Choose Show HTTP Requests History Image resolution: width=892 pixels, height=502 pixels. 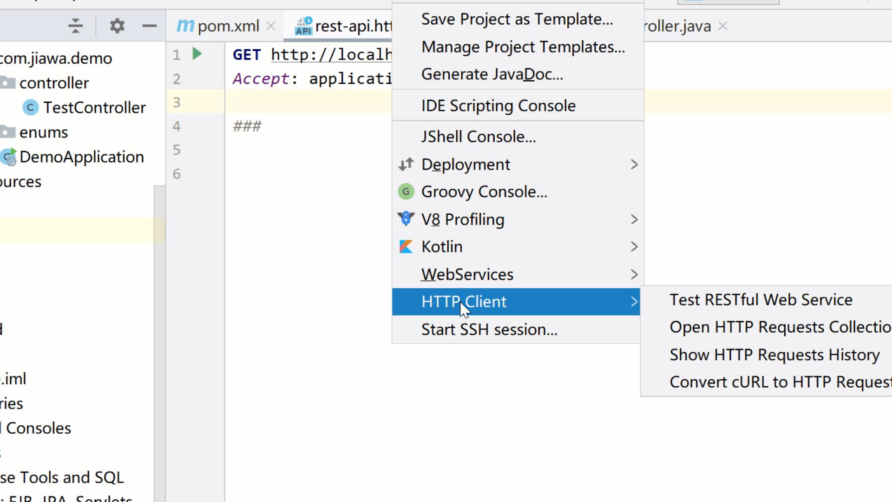pyautogui.click(x=774, y=355)
